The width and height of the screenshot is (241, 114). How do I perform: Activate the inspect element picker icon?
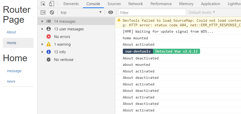43,4
